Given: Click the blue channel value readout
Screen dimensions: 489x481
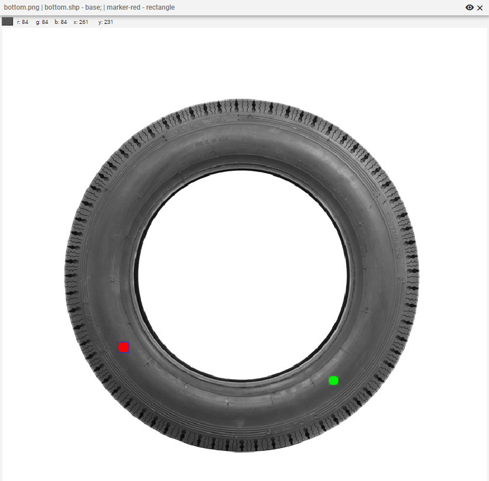Looking at the screenshot, I should pyautogui.click(x=61, y=22).
